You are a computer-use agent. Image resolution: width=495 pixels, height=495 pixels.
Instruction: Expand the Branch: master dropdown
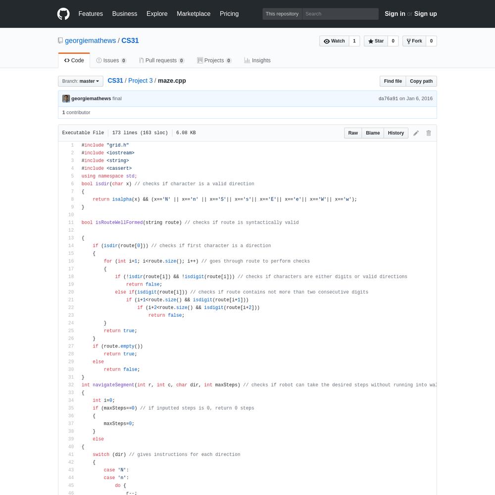(x=81, y=81)
